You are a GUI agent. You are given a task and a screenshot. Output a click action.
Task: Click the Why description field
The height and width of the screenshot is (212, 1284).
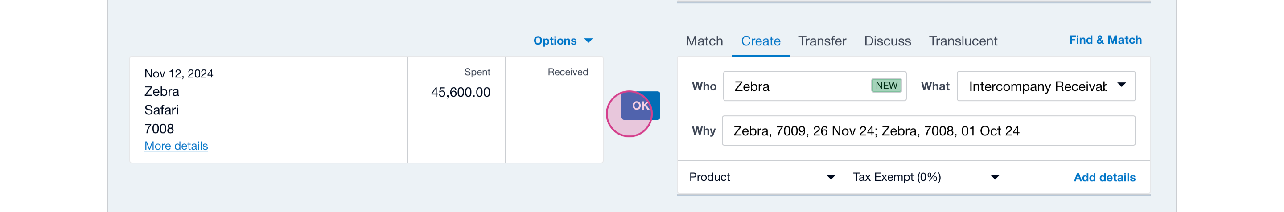click(x=928, y=131)
